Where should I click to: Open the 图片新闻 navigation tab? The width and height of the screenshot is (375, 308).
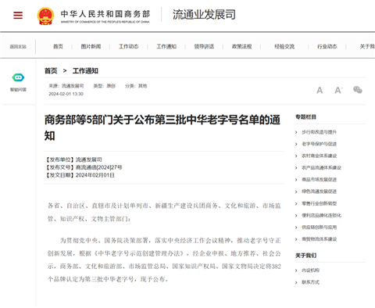(x=91, y=47)
